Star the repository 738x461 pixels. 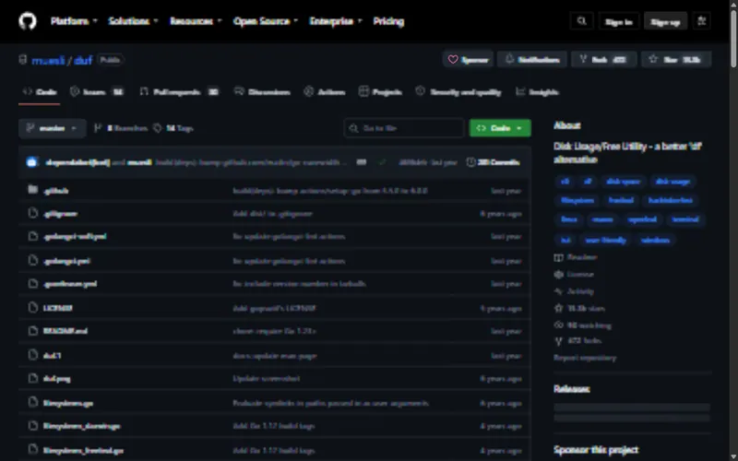[676, 59]
